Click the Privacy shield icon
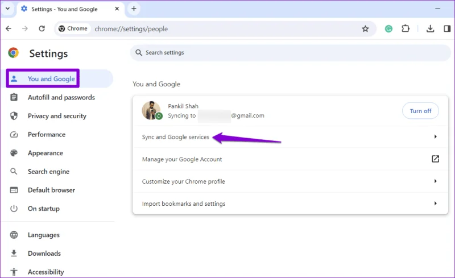 (x=14, y=116)
